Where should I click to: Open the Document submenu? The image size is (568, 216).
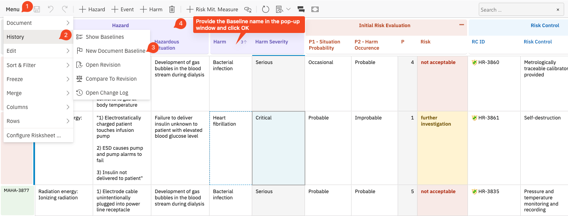click(x=38, y=23)
